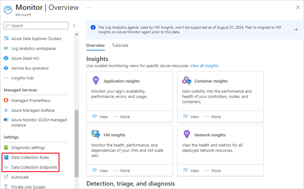The width and height of the screenshot is (304, 189).
Task: Click the Azure Data Explorer Clusters icon
Action: pyautogui.click(x=6, y=39)
